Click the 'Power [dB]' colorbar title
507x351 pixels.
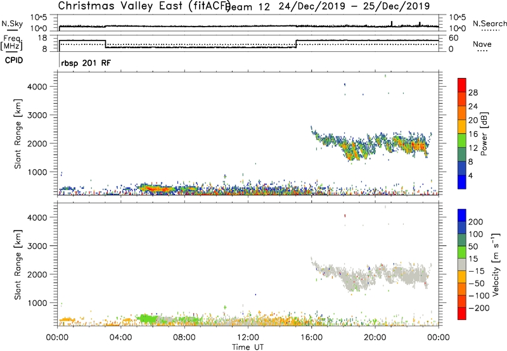484,134
